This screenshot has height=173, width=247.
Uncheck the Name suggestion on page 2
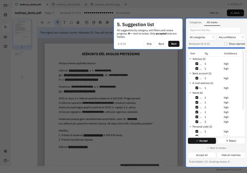point(197,122)
